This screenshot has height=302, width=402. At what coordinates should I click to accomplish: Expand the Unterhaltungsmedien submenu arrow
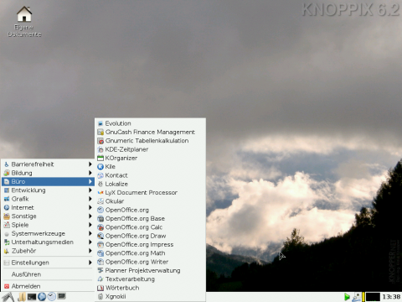tap(90, 242)
